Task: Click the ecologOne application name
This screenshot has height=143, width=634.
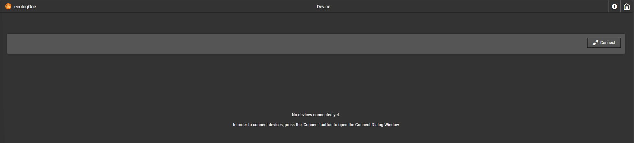Action: 25,7
